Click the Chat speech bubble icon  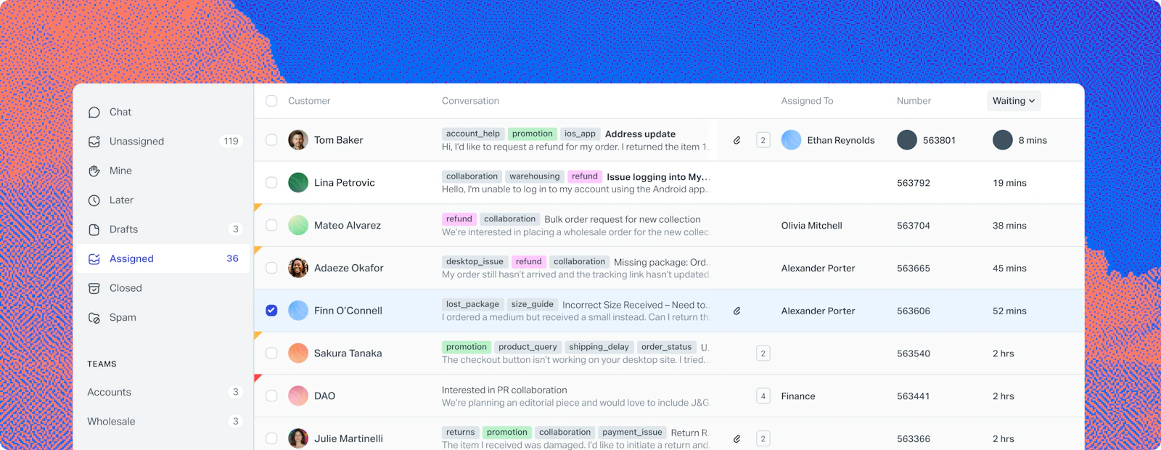(94, 112)
